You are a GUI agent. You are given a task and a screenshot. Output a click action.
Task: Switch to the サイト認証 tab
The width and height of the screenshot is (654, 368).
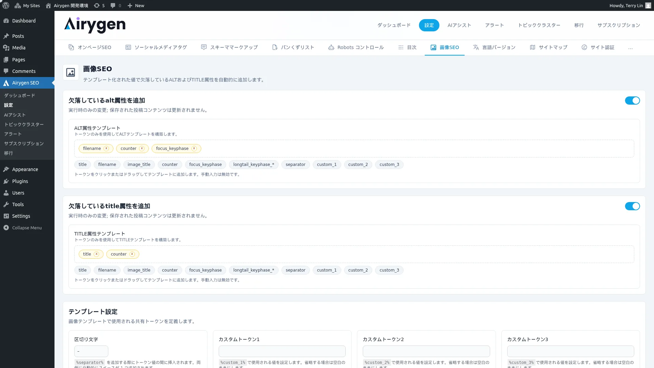[598, 47]
